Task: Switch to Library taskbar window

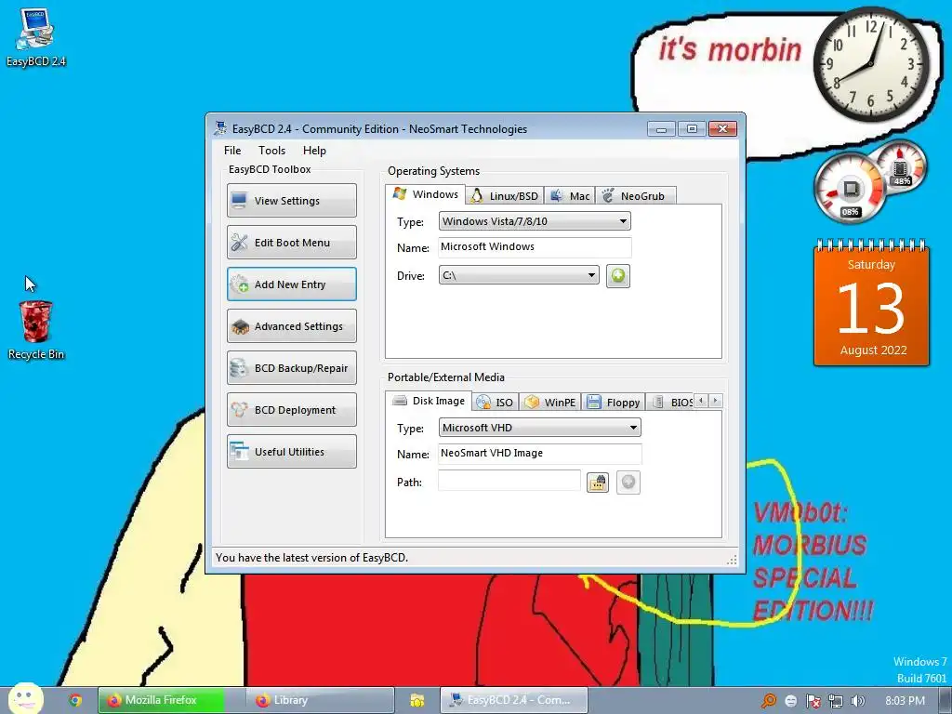Action: (x=320, y=700)
